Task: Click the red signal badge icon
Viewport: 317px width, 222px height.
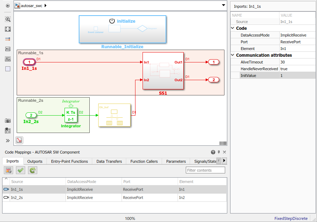Action: [x=19, y=140]
